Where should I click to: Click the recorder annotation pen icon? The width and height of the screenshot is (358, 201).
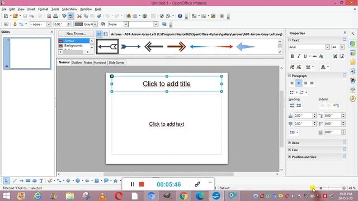tap(197, 184)
